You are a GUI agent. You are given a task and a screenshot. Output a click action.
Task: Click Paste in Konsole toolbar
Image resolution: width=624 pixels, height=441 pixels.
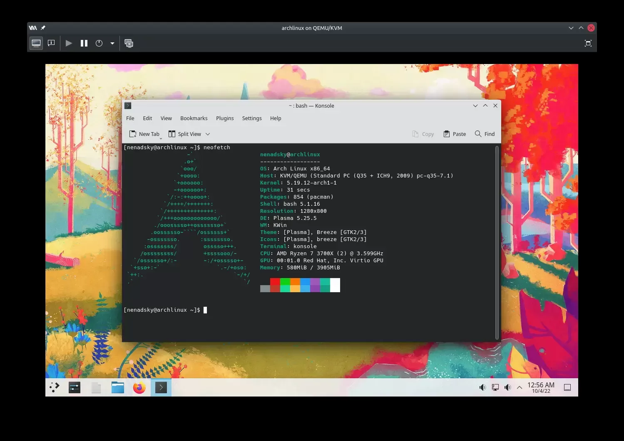[455, 134]
